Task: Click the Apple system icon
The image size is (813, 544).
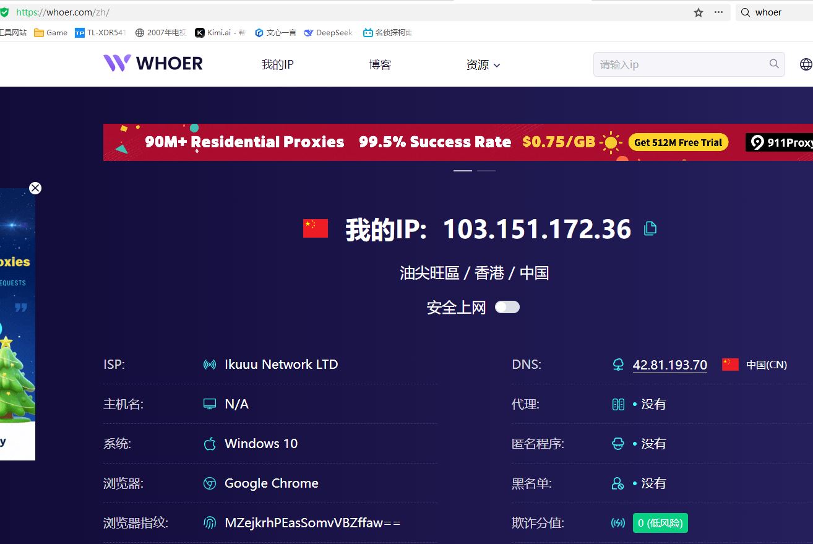Action: coord(210,443)
